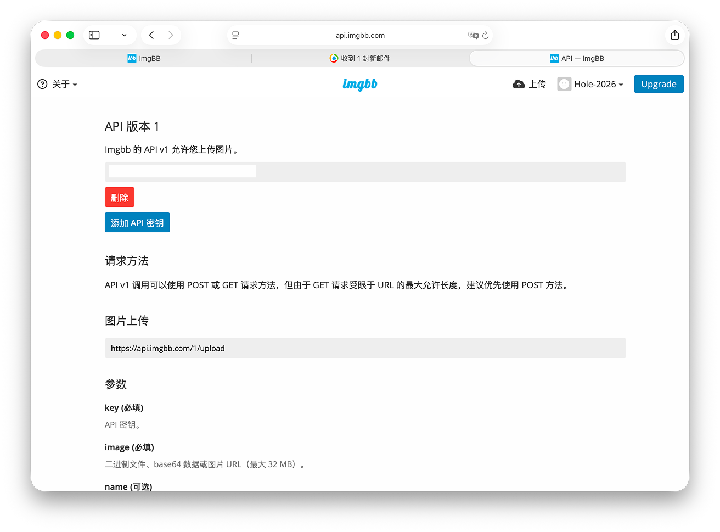This screenshot has height=532, width=720.
Task: Click the question mark icon next to 关于
Action: click(42, 84)
